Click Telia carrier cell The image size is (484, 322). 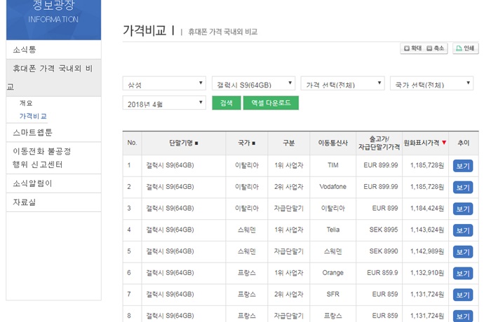point(332,230)
